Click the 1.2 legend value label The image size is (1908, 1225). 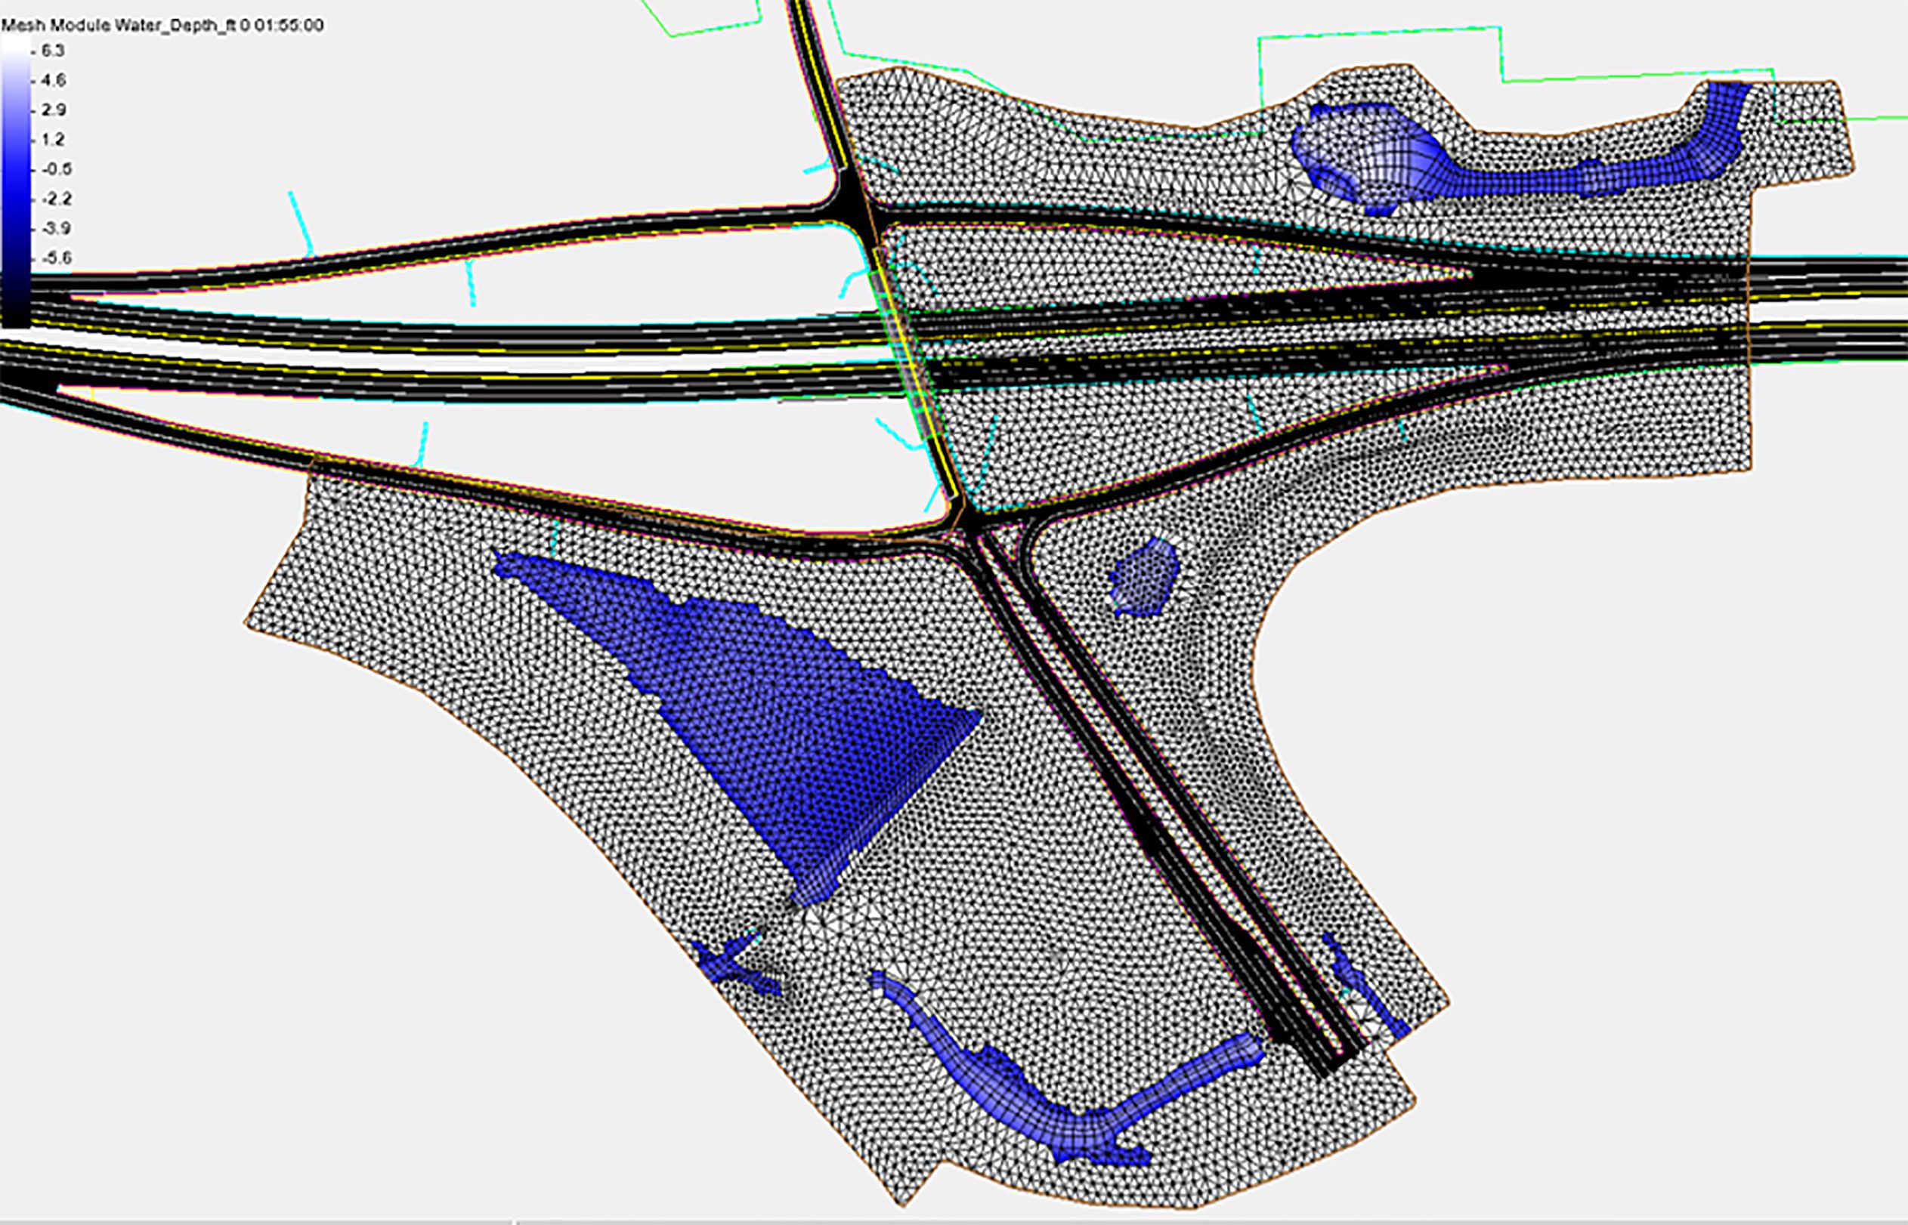(54, 140)
